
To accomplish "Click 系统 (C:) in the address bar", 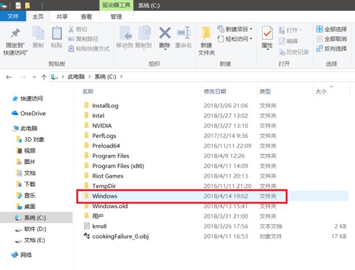I will pyautogui.click(x=105, y=77).
